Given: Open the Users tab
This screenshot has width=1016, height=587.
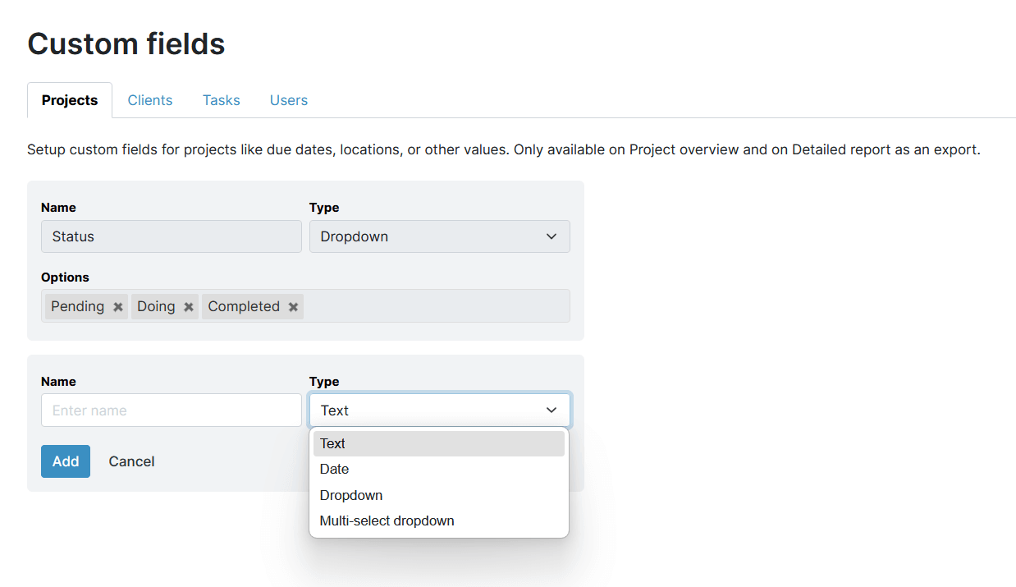Looking at the screenshot, I should (288, 99).
